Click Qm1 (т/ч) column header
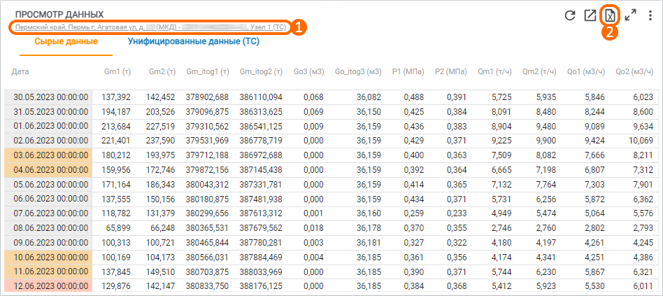Image resolution: width=663 pixels, height=296 pixels. pos(494,72)
